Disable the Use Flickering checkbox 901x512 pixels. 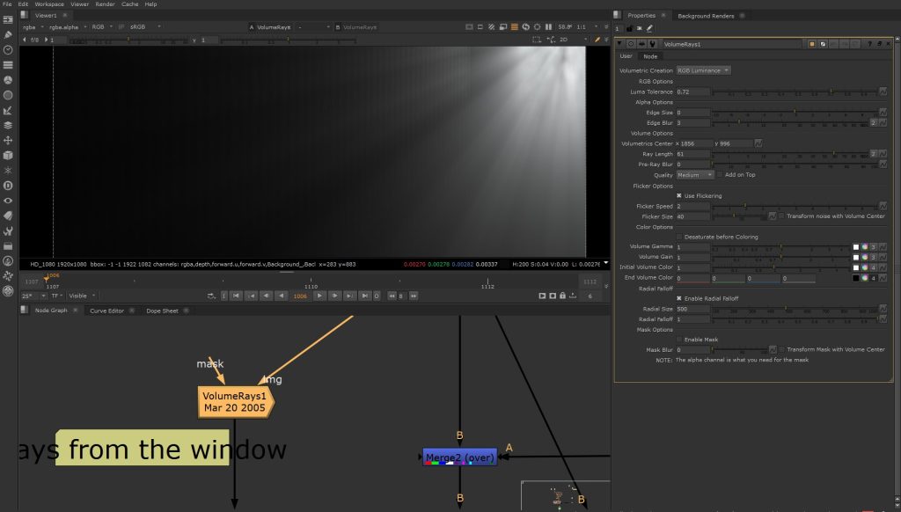point(679,195)
